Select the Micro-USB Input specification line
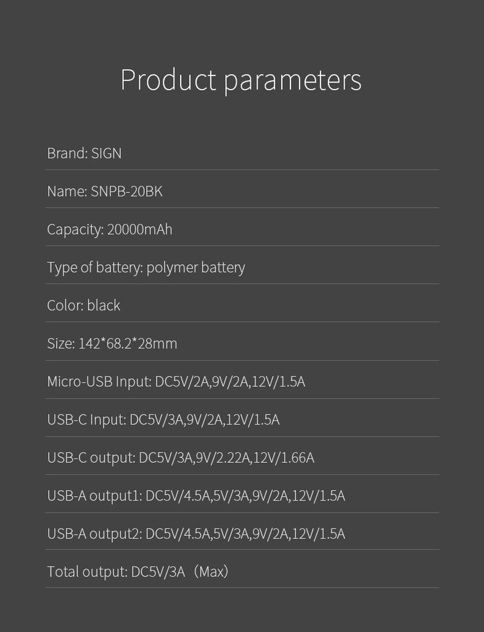 176,381
